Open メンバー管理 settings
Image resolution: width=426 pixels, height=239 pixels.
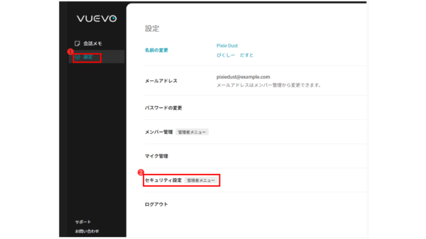coord(159,132)
